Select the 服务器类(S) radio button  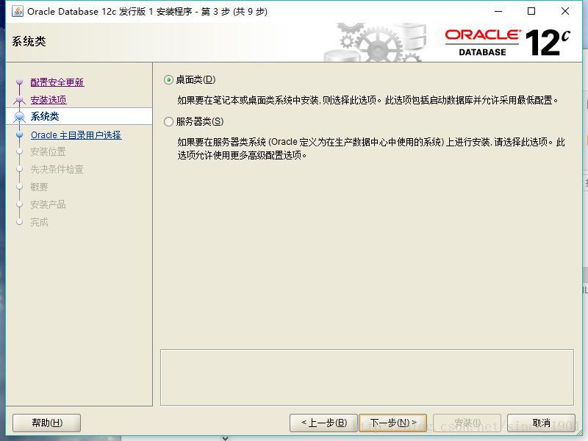coord(169,121)
